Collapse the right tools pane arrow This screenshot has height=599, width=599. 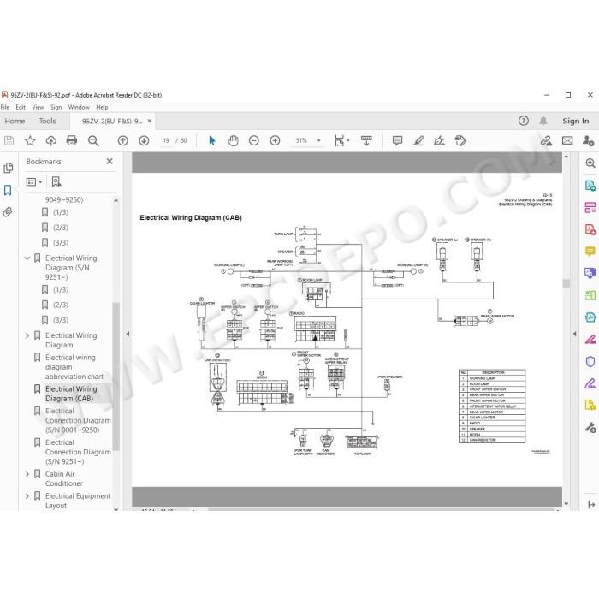[x=575, y=334]
